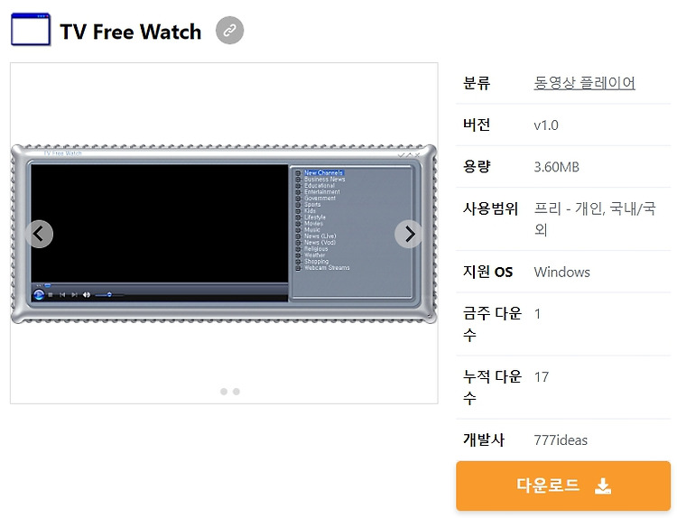Expand the Sports channel tree node
Viewport: 677px width, 518px height.
(298, 205)
